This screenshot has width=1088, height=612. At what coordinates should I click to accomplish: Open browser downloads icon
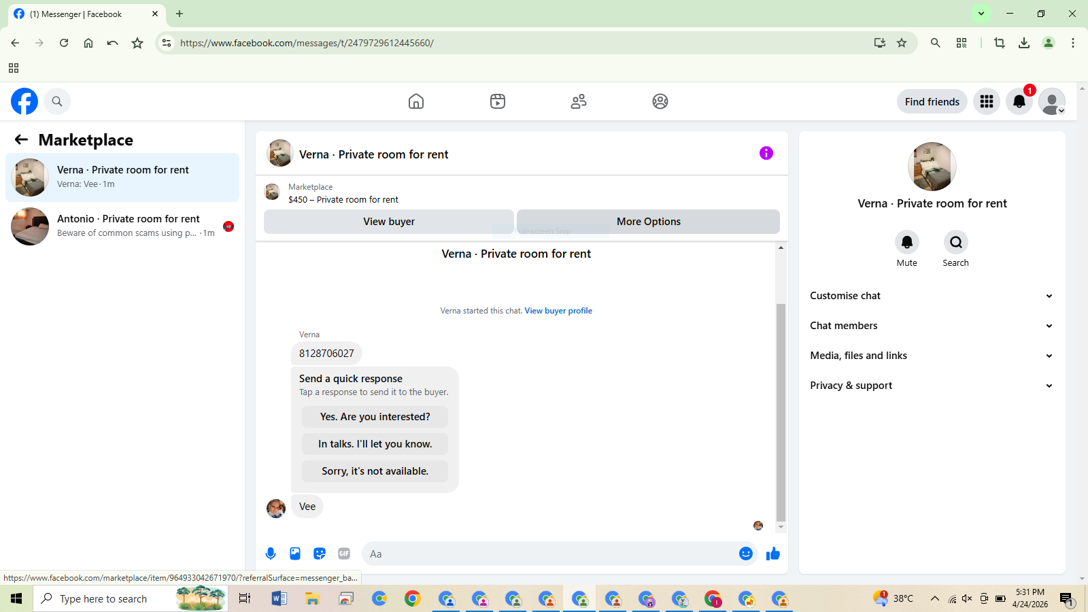(x=1024, y=43)
